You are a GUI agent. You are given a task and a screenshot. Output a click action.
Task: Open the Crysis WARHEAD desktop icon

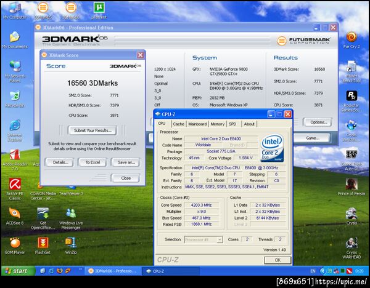[x=351, y=243]
